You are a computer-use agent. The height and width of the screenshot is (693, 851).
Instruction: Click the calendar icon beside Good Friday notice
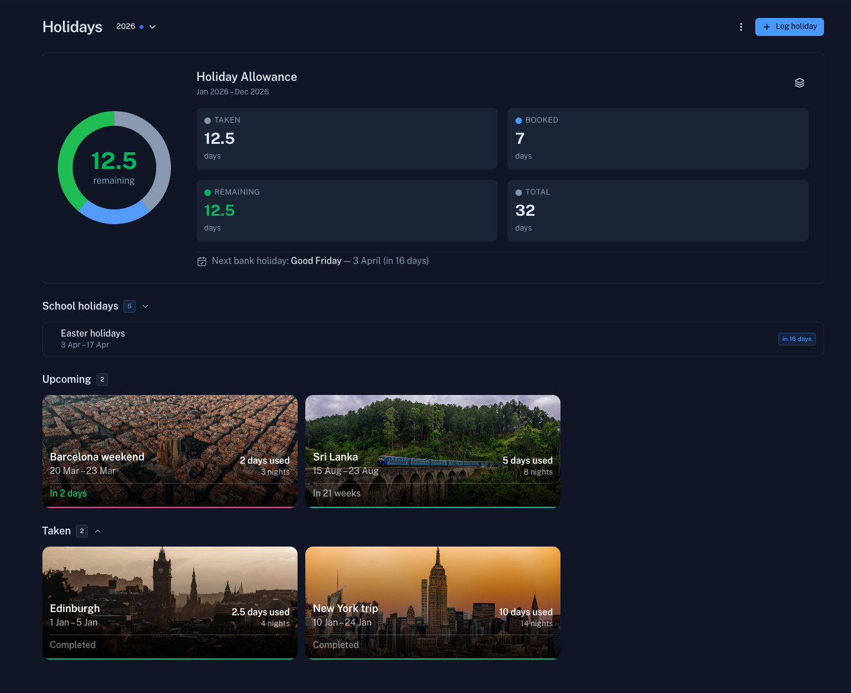coord(201,261)
